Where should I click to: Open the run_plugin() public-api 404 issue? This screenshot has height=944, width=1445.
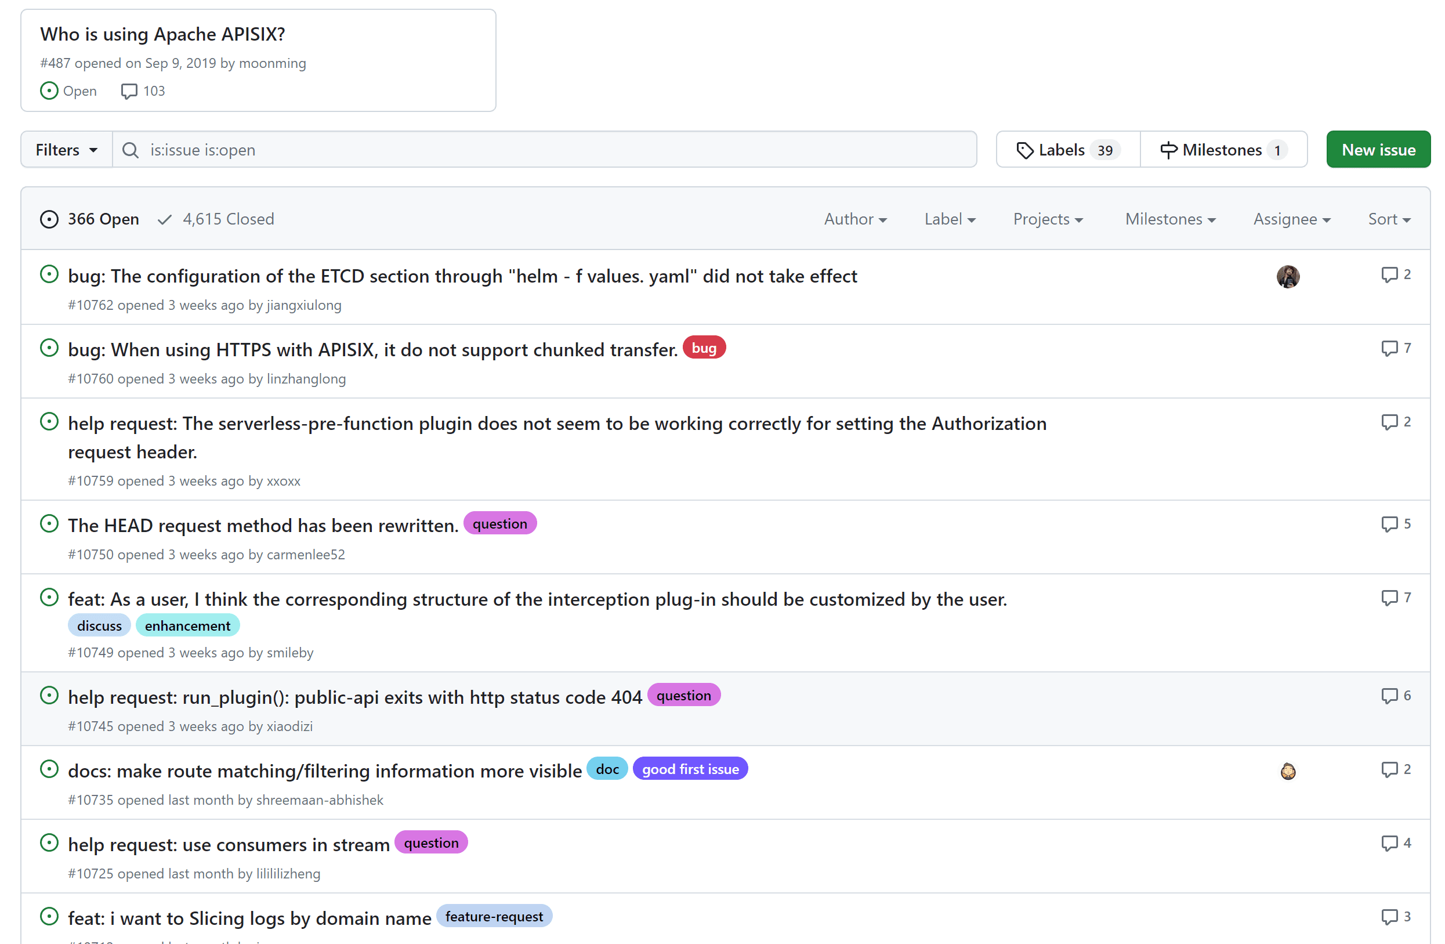[355, 697]
